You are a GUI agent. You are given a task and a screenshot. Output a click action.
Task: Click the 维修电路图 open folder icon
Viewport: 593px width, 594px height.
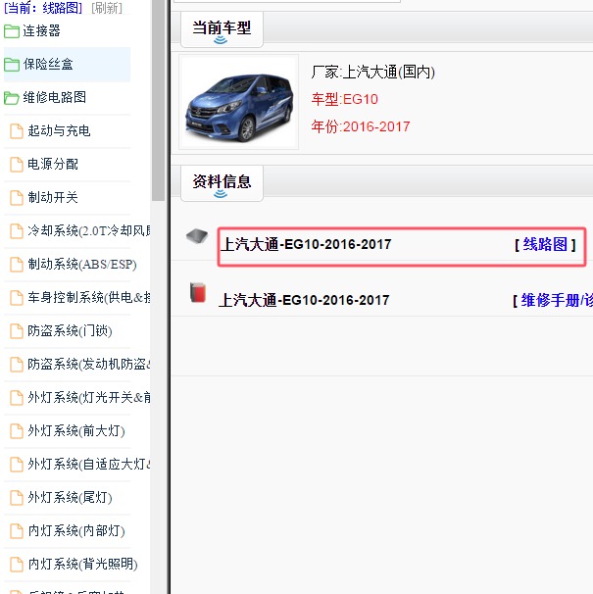tap(12, 98)
